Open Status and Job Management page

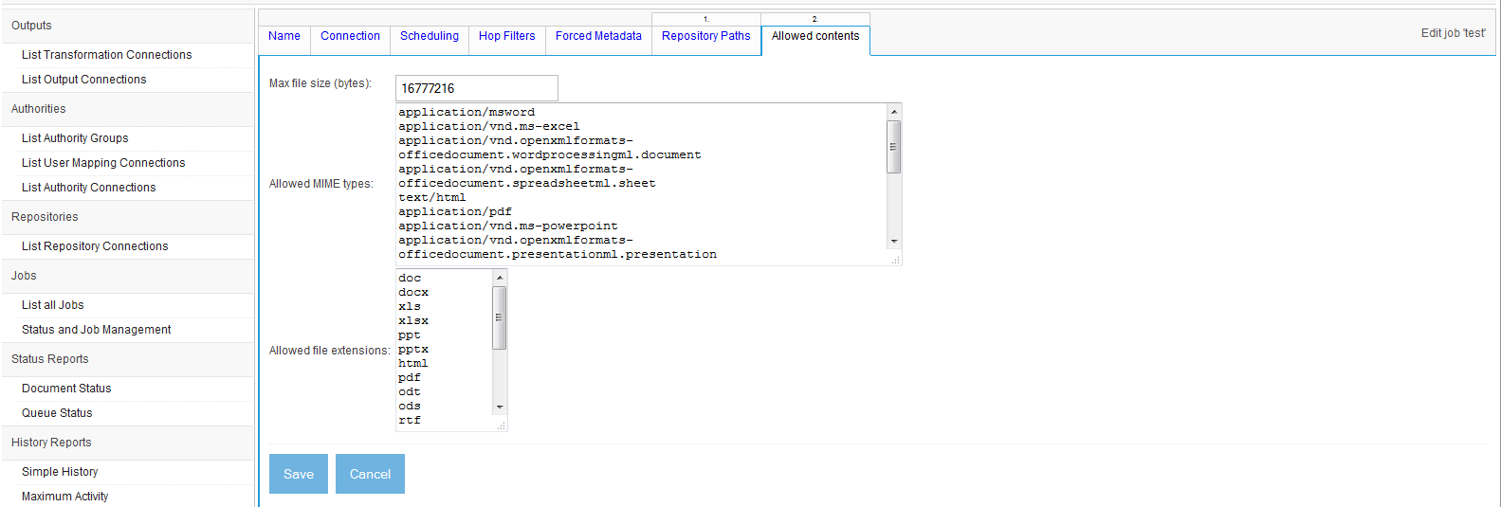pyautogui.click(x=97, y=330)
